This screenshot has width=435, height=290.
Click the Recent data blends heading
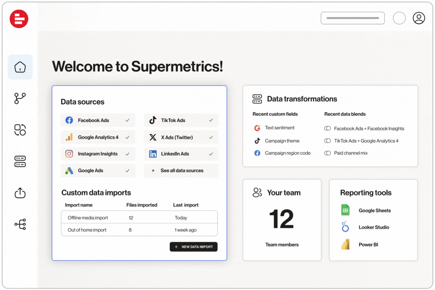345,114
